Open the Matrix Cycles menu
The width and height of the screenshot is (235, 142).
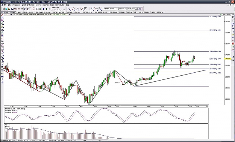[60, 5]
